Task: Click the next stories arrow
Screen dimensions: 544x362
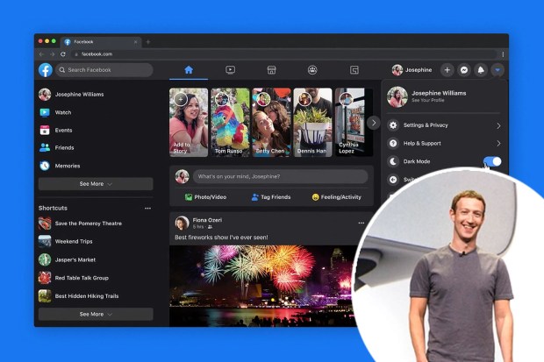Action: tap(374, 123)
